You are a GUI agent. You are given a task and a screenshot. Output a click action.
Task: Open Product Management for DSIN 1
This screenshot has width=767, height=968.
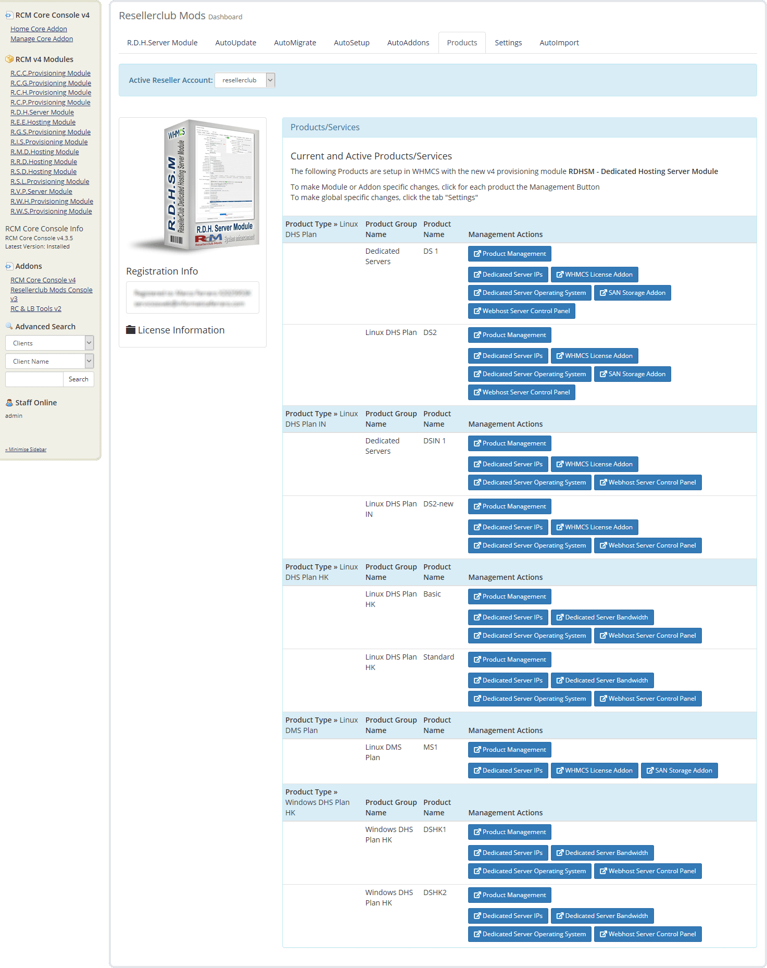[509, 443]
